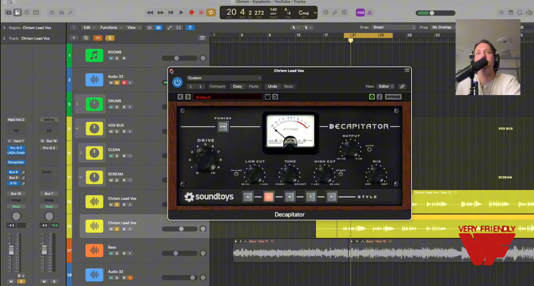
Task: Expand the Track Chrism Lead Vox disclosure
Action: 4,38
